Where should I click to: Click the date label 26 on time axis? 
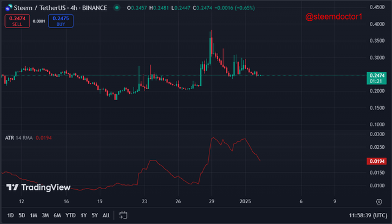click(178, 201)
